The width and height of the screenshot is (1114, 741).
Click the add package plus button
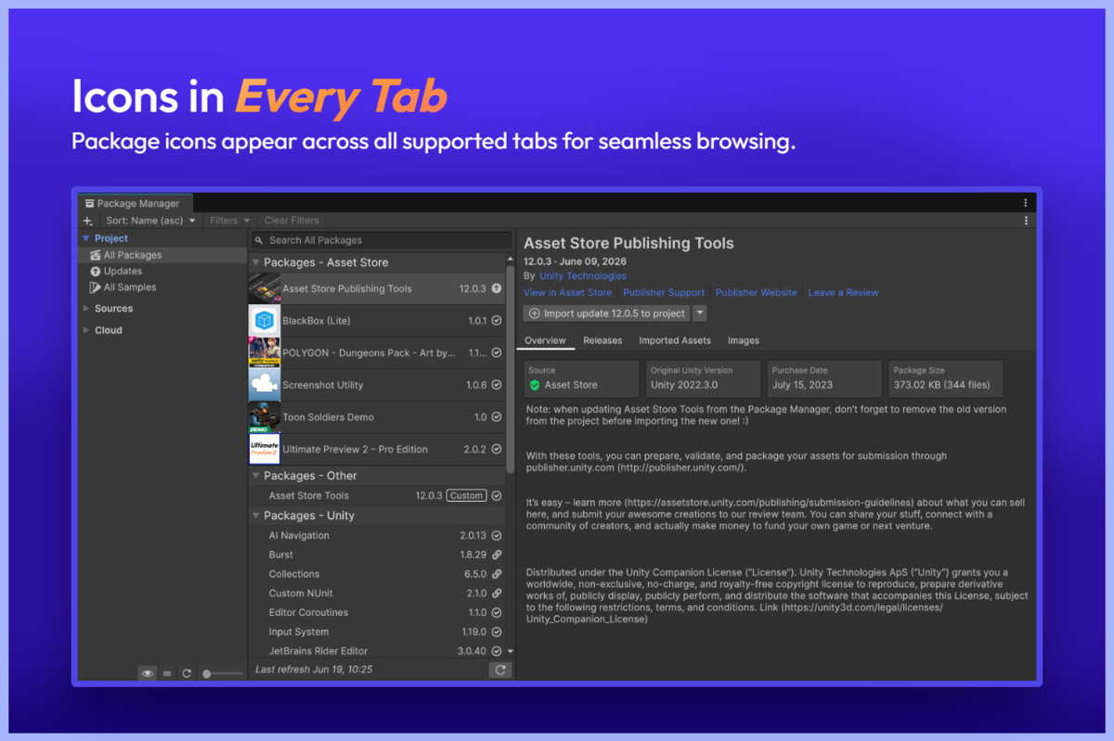pos(88,221)
